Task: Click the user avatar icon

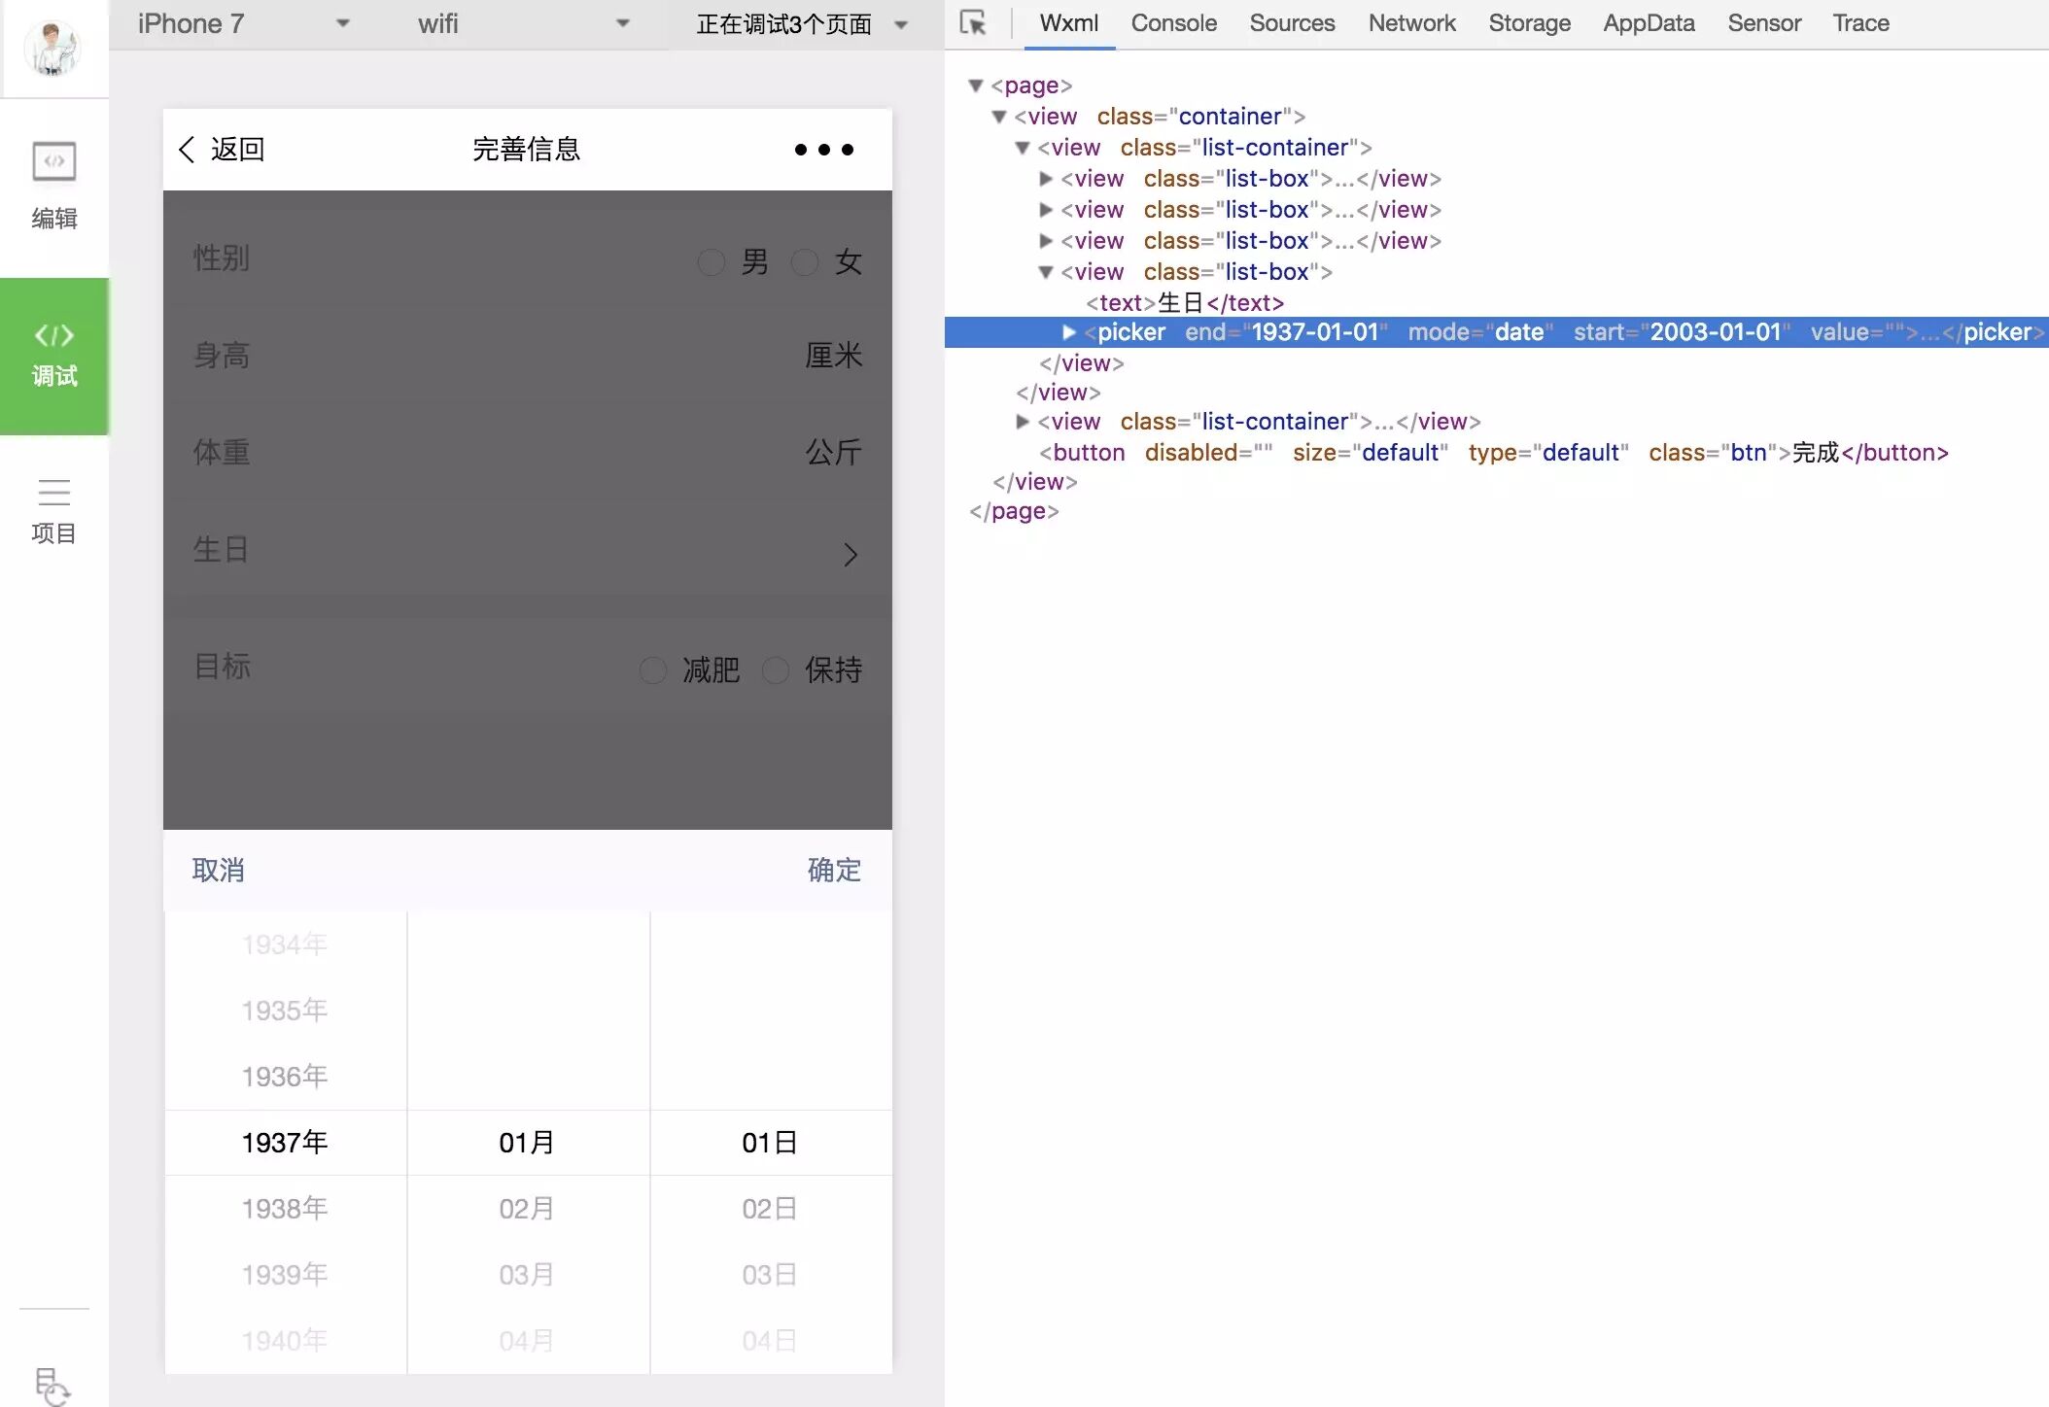Action: click(53, 47)
